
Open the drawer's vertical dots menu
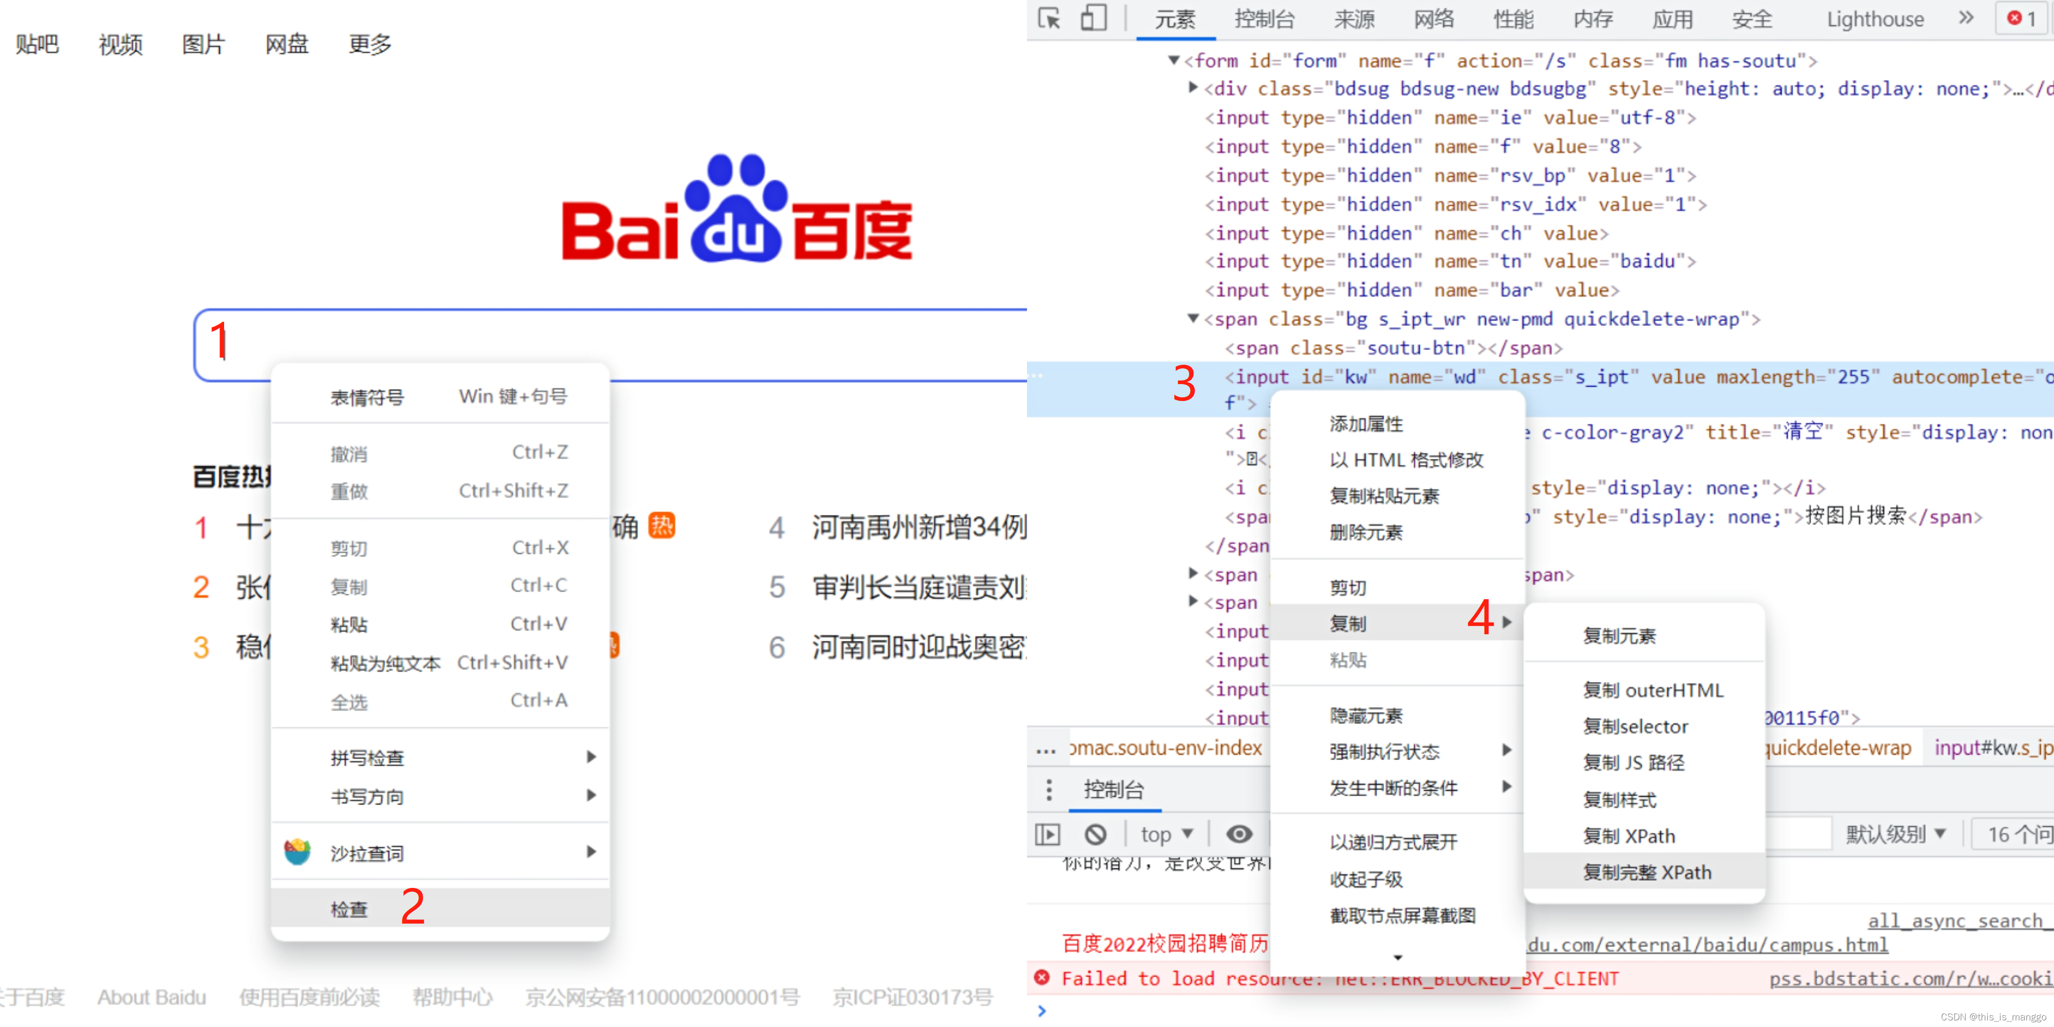pyautogui.click(x=1049, y=790)
